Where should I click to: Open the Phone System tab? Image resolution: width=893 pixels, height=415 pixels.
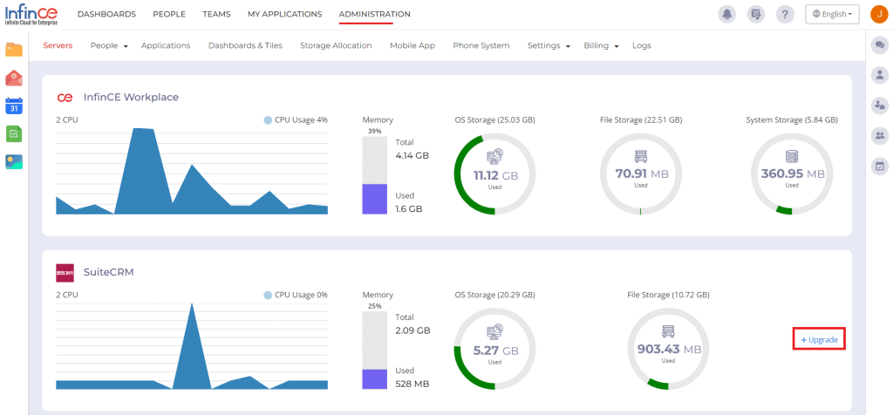[x=481, y=45]
